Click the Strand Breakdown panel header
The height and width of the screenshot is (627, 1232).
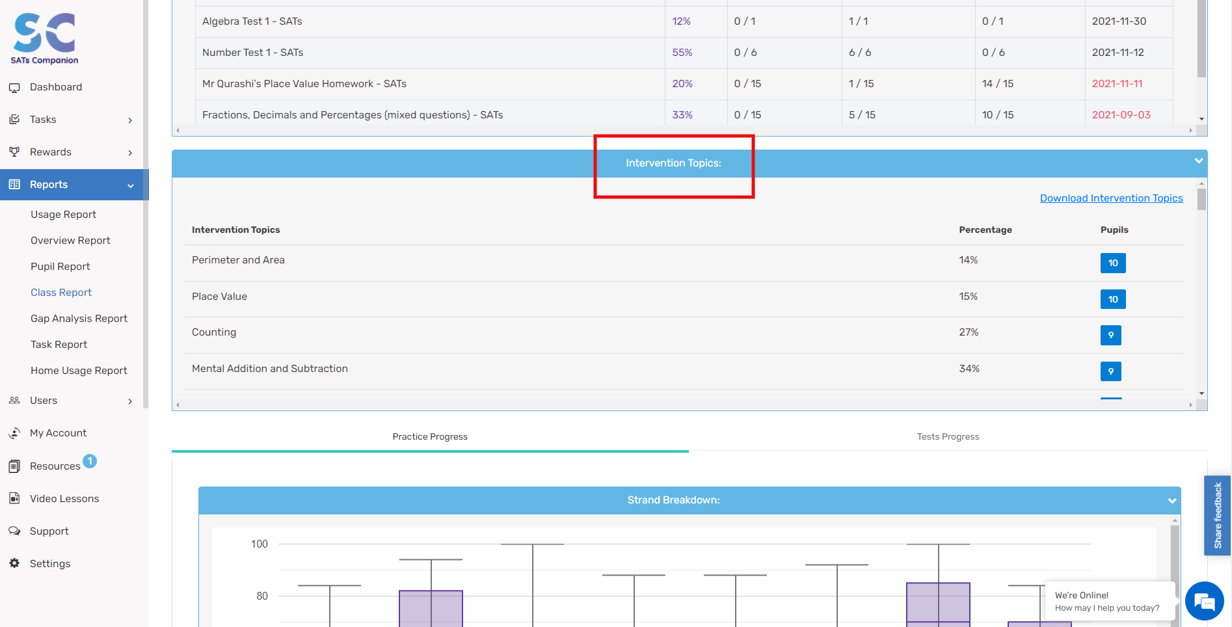tap(690, 500)
